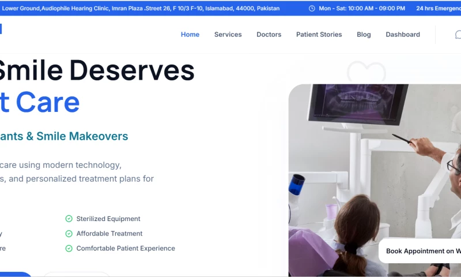Go to the Home navigation tab
The image size is (461, 277).
(190, 35)
